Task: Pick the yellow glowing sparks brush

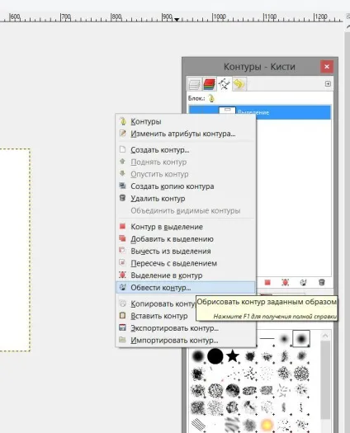Action: (267, 424)
